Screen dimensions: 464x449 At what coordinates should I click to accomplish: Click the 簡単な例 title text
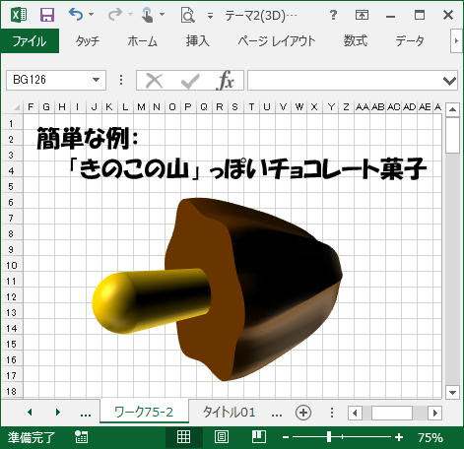tap(88, 138)
